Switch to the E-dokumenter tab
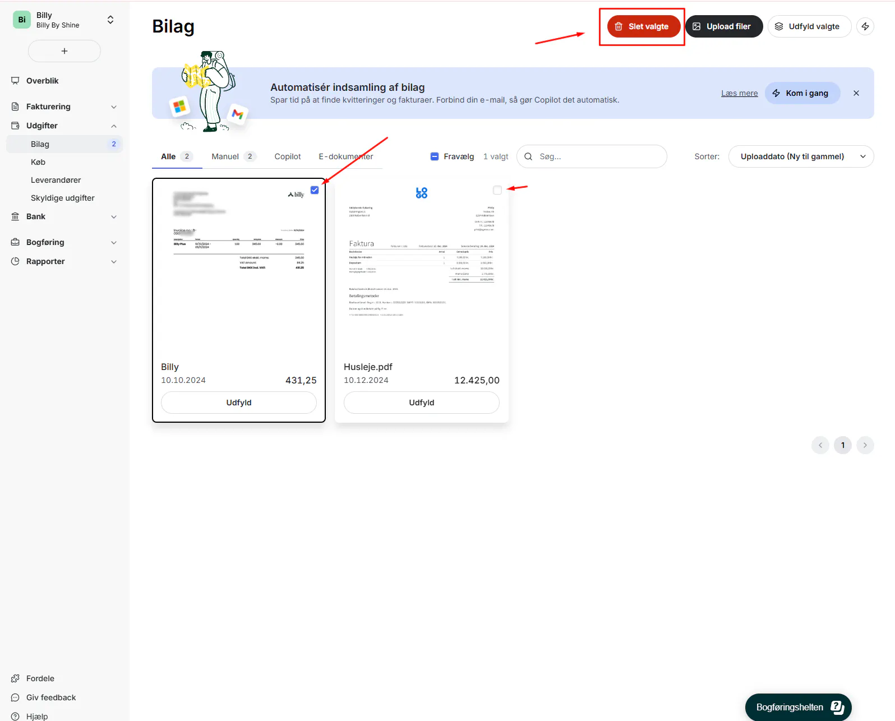Viewport: 895px width, 721px height. pyautogui.click(x=346, y=156)
